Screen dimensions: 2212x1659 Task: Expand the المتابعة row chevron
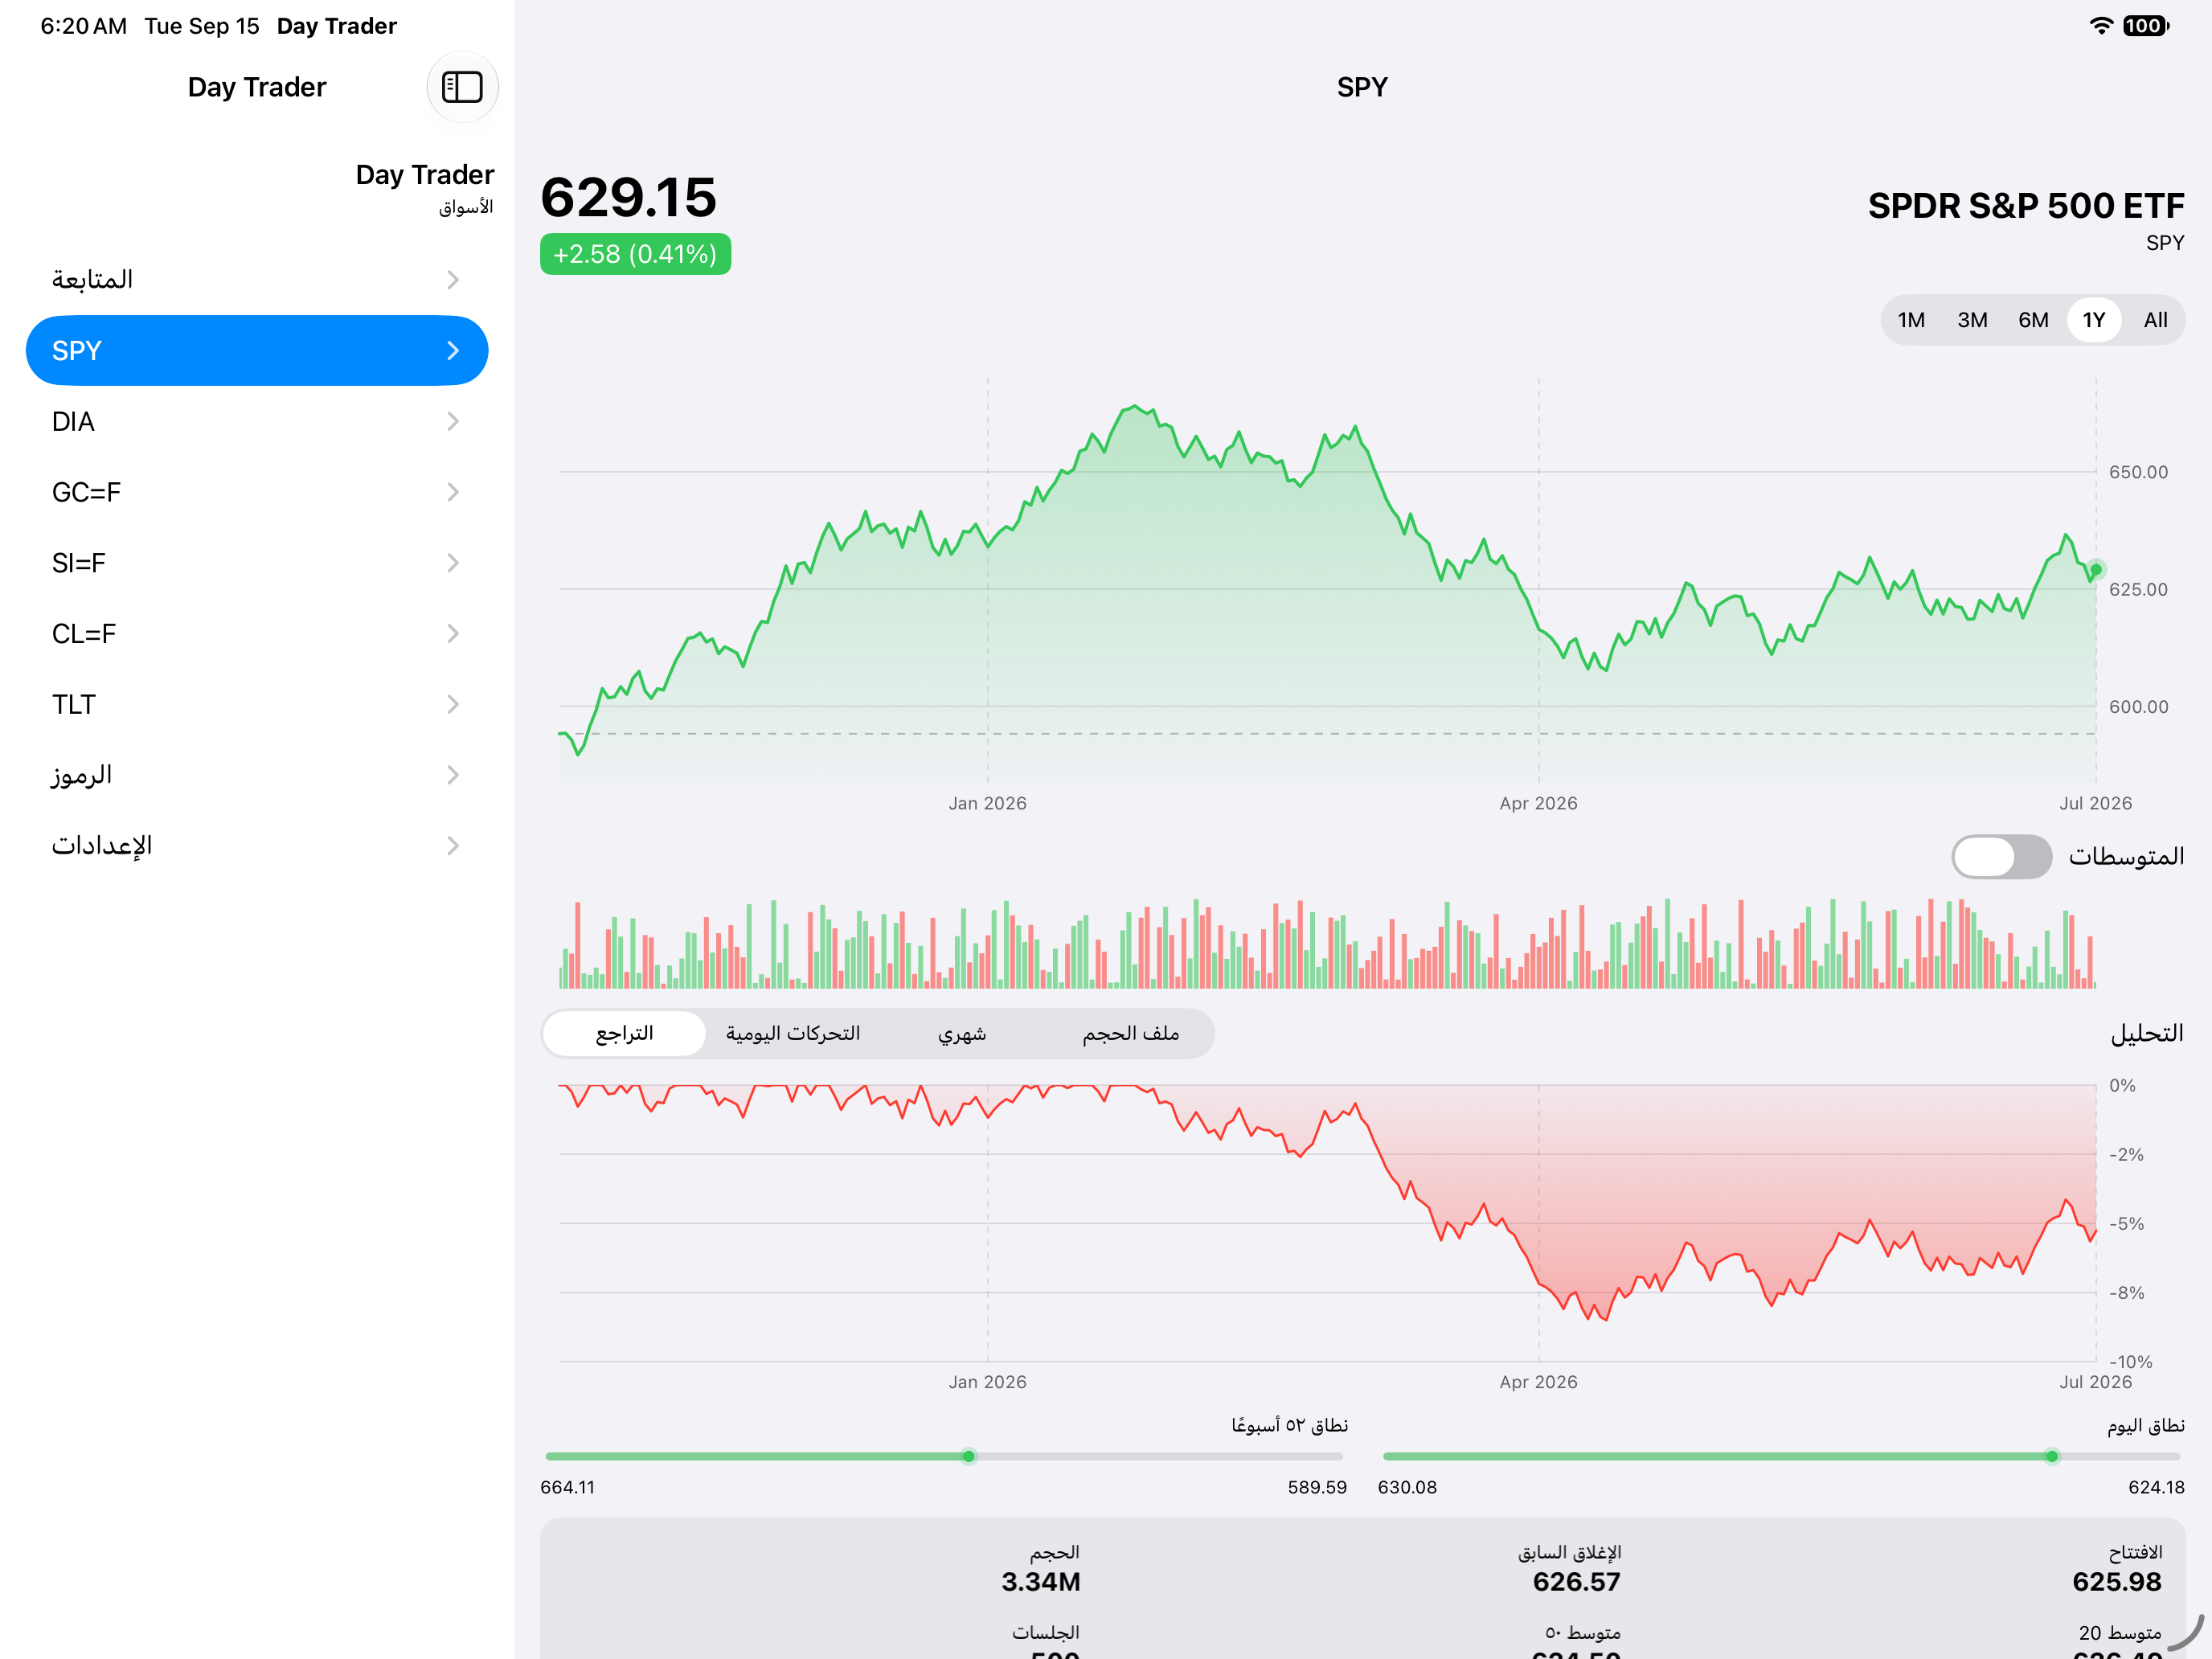coord(453,280)
